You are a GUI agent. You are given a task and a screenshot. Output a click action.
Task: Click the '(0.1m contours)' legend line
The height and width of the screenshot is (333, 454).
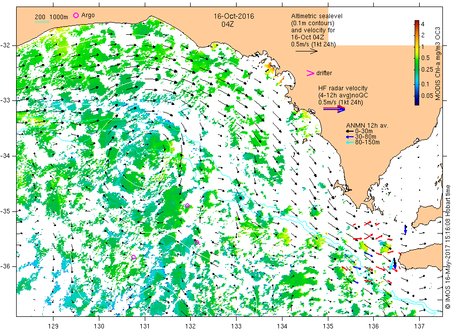(313, 23)
